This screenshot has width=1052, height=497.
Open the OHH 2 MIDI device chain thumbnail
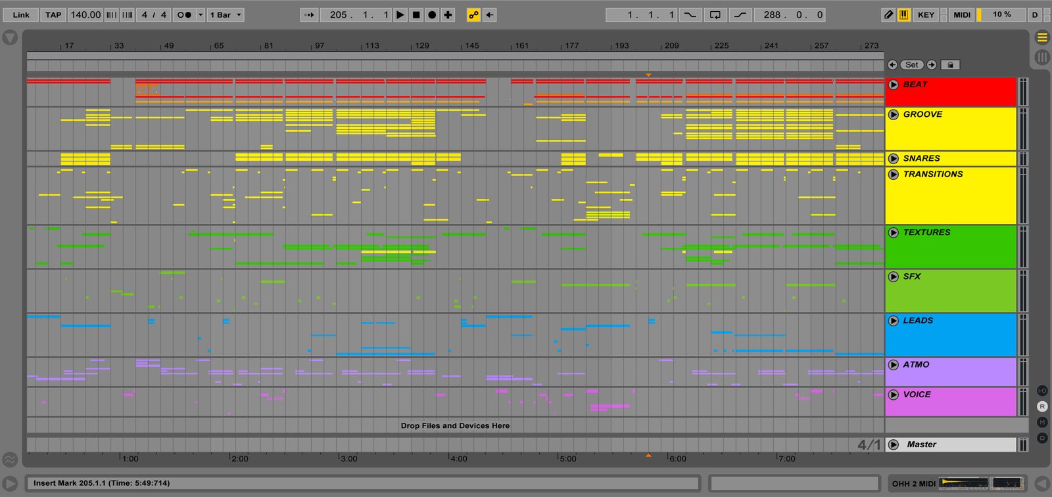point(981,484)
